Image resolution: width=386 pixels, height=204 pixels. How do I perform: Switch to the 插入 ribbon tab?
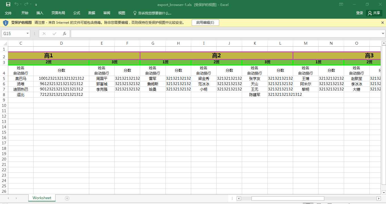click(x=40, y=13)
